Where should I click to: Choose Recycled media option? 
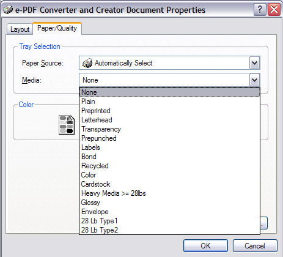[169, 166]
